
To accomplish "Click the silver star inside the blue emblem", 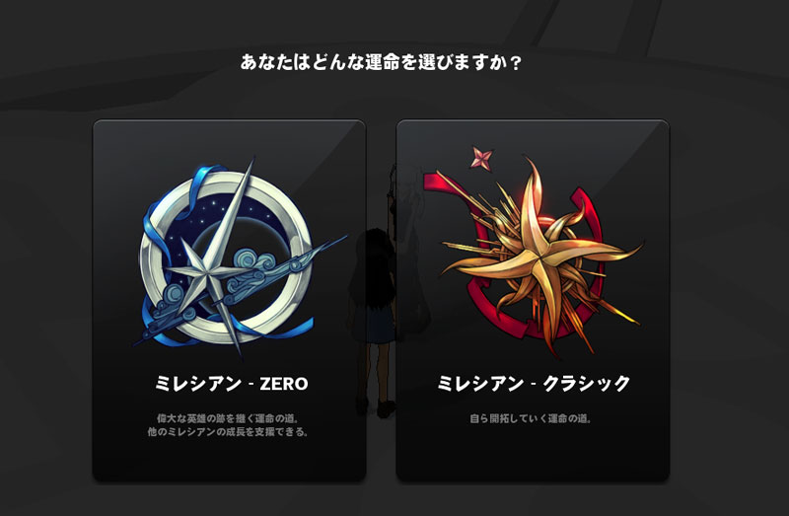I will pos(206,274).
